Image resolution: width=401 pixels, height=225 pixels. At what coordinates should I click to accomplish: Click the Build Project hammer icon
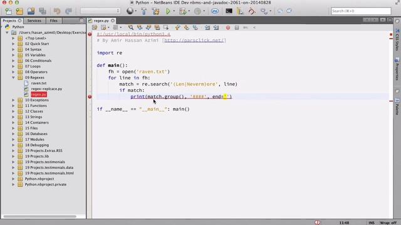click(144, 11)
